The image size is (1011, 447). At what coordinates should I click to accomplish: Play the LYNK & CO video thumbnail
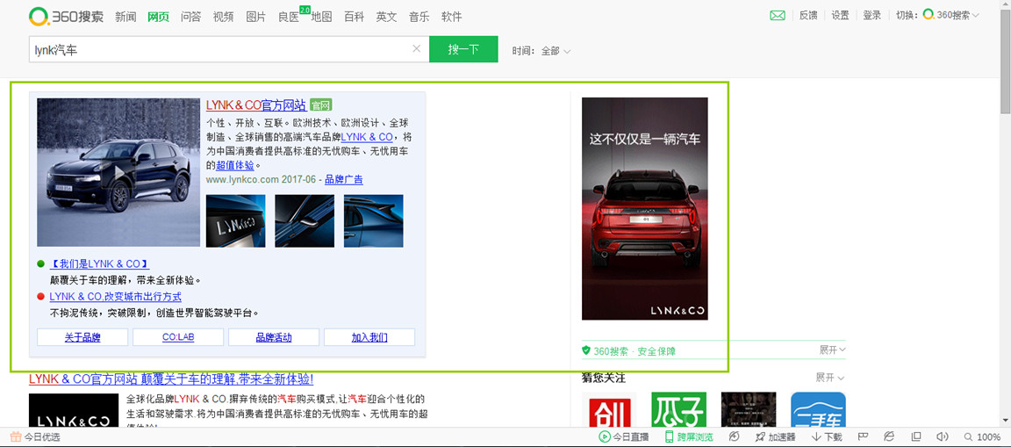pyautogui.click(x=118, y=172)
